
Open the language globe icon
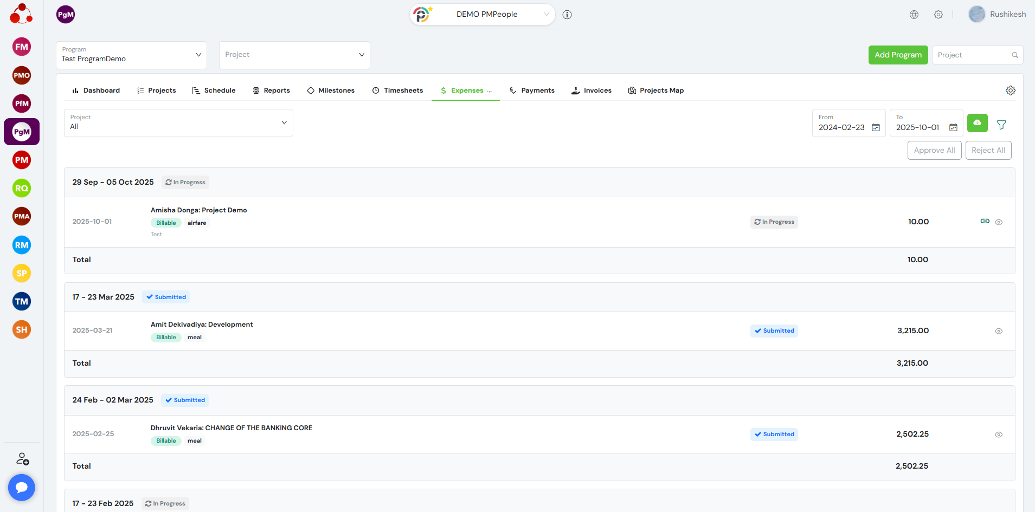(914, 15)
